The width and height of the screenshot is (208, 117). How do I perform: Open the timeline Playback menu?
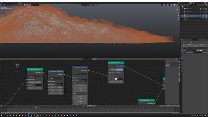(5, 106)
